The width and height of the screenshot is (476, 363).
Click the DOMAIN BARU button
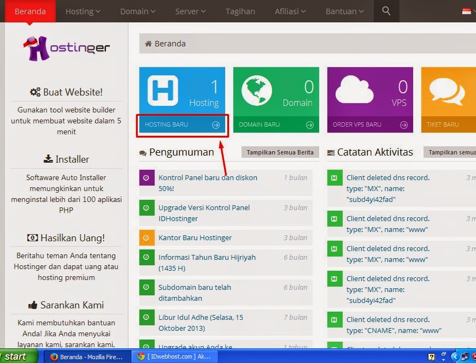(x=276, y=124)
